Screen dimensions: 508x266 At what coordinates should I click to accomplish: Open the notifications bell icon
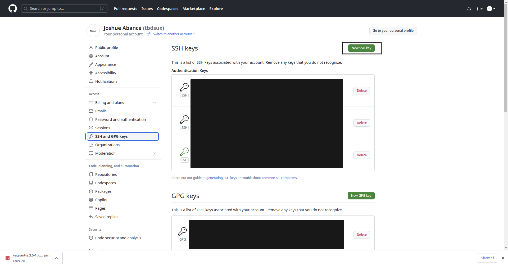[x=469, y=9]
